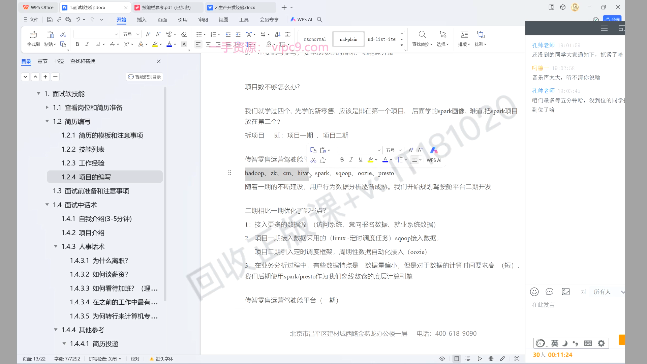Image resolution: width=647 pixels, height=364 pixels.
Task: Open the font size 五号 dropdown in ribbon
Action: [137, 34]
